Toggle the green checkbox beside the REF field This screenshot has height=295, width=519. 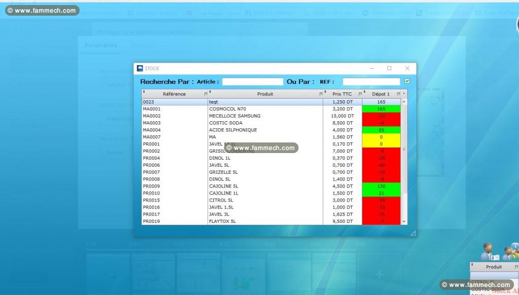tap(407, 81)
